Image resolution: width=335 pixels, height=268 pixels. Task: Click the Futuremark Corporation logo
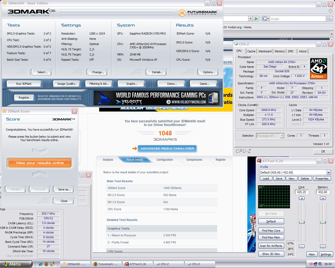tap(198, 13)
